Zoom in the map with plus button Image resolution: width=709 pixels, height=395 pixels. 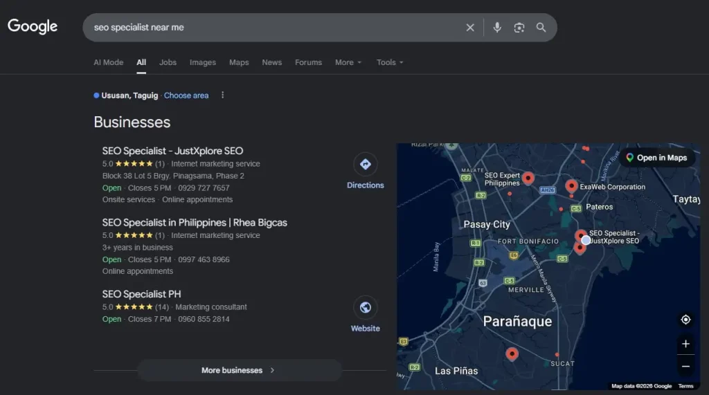point(685,344)
